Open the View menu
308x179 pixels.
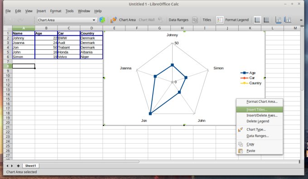(x=29, y=11)
